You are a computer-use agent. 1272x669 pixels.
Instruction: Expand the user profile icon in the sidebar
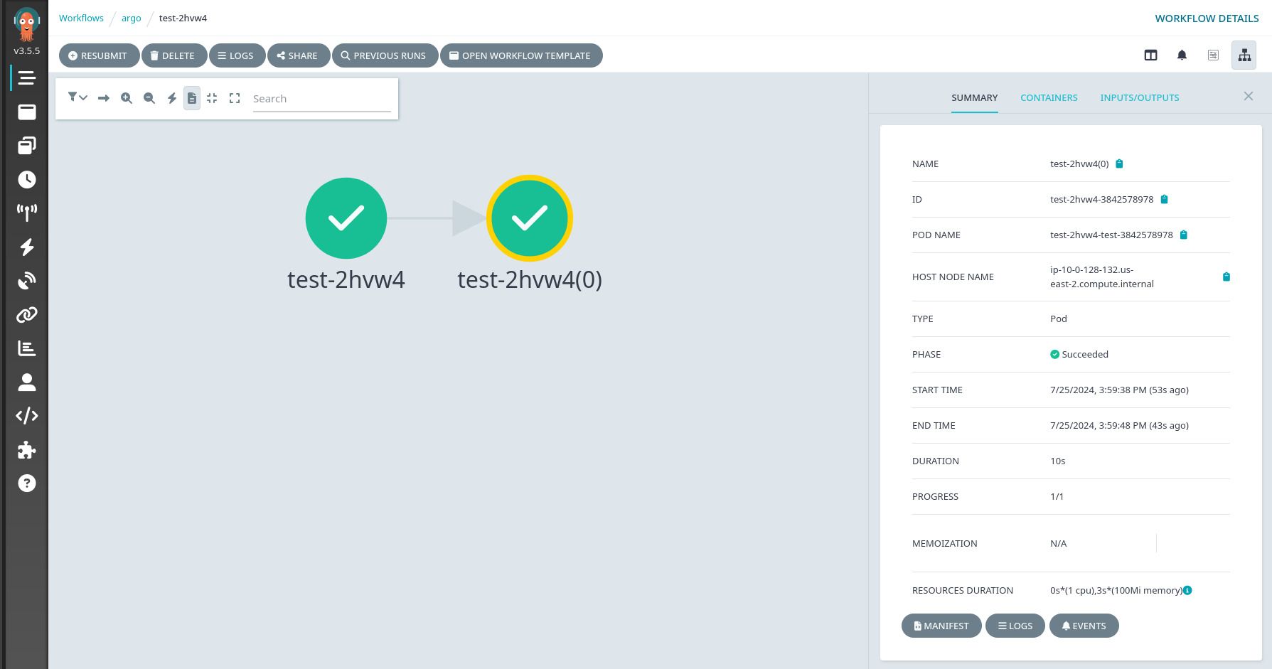[x=26, y=382]
